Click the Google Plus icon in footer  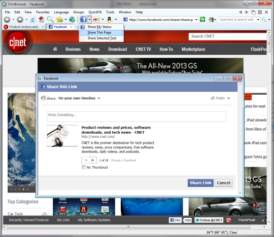point(229,220)
